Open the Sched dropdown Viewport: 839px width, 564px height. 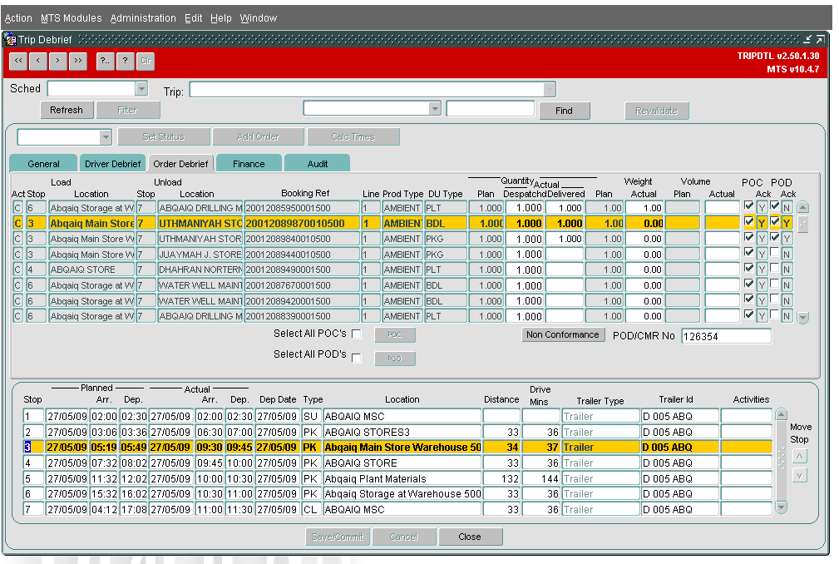pyautogui.click(x=141, y=88)
